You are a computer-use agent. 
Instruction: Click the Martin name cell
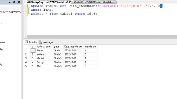coord(44,50)
